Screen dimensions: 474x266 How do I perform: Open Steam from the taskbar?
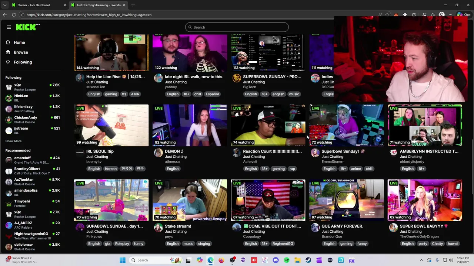(x=308, y=260)
